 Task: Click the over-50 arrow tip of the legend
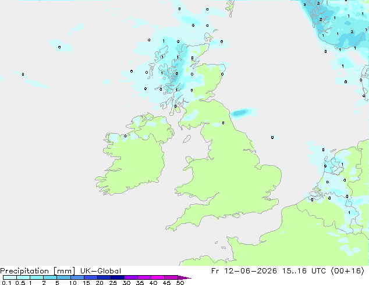[x=185, y=277]
